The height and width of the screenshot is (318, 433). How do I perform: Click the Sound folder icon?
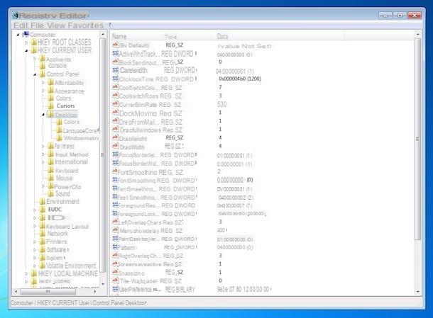(51, 193)
